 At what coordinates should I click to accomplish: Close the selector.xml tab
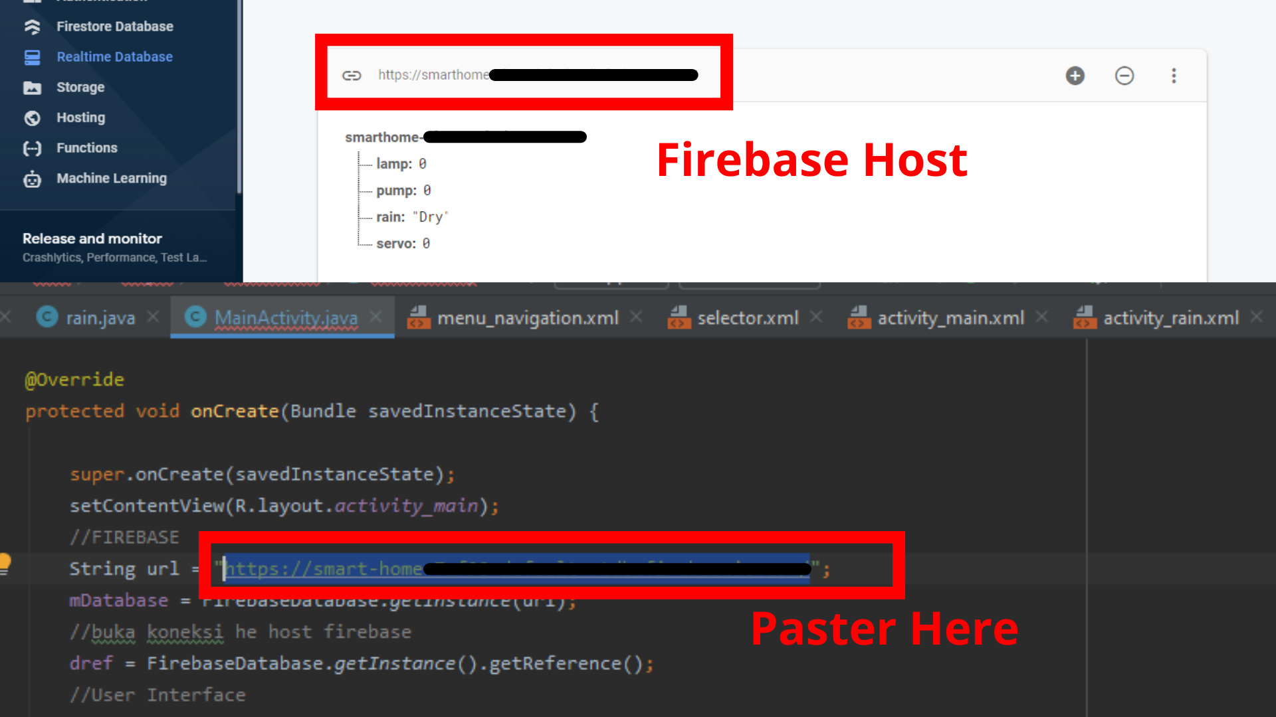(816, 317)
